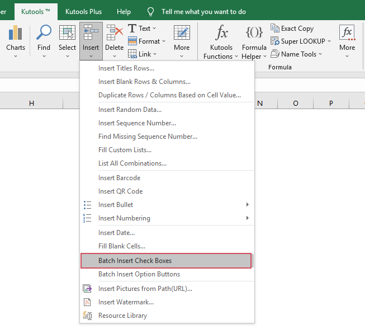Expand the Name Tools dropdown arrow
Viewport: 365px width, 329px height.
coord(320,54)
